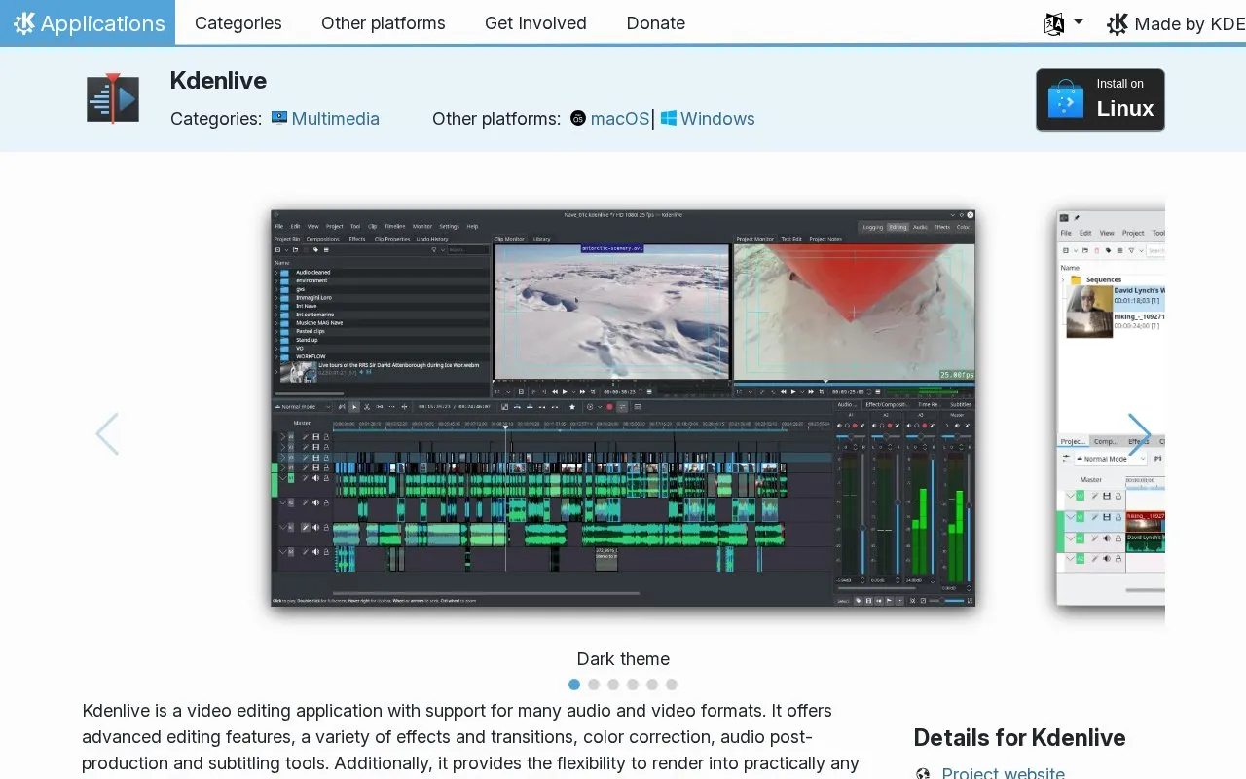
Task: Select the second carousel indicator dot
Action: point(594,685)
